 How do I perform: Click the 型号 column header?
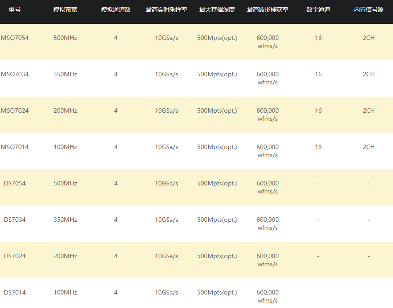pos(15,9)
